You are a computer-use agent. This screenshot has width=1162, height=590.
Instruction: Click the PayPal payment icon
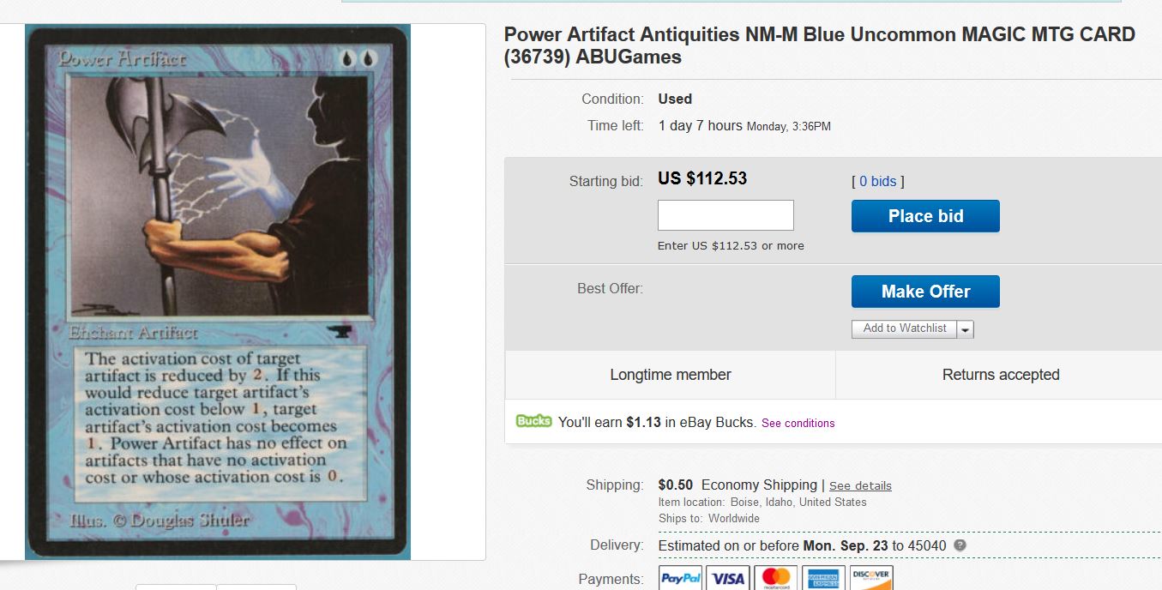[x=681, y=578]
